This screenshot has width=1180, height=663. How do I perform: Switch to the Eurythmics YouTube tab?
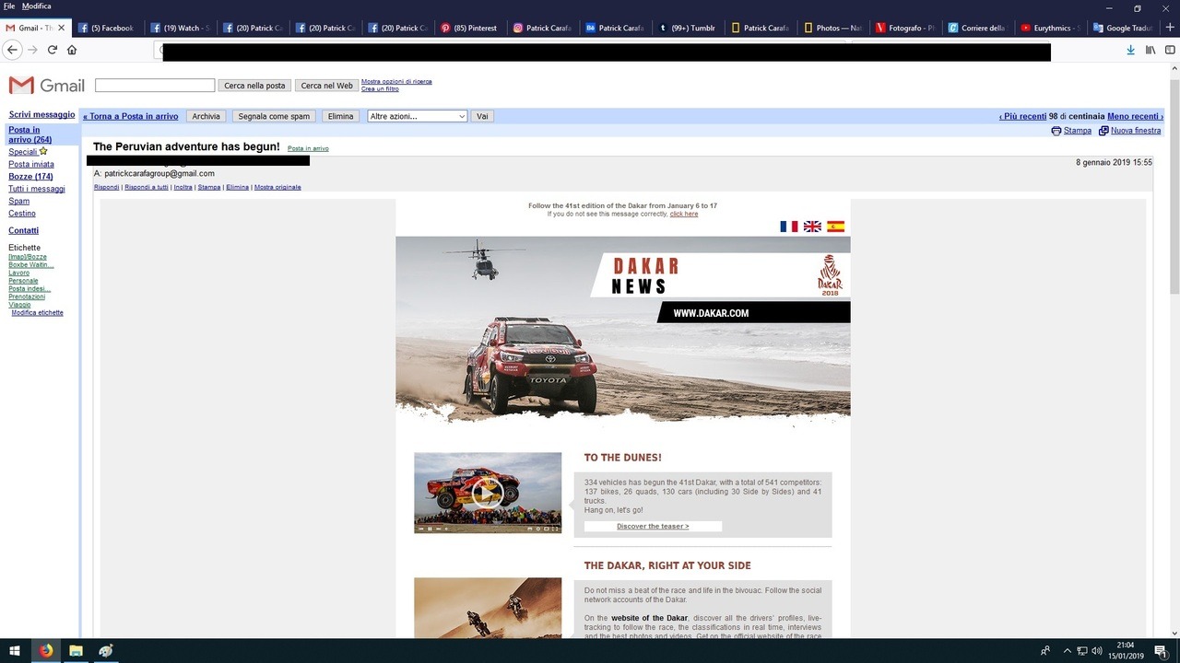coord(1050,28)
